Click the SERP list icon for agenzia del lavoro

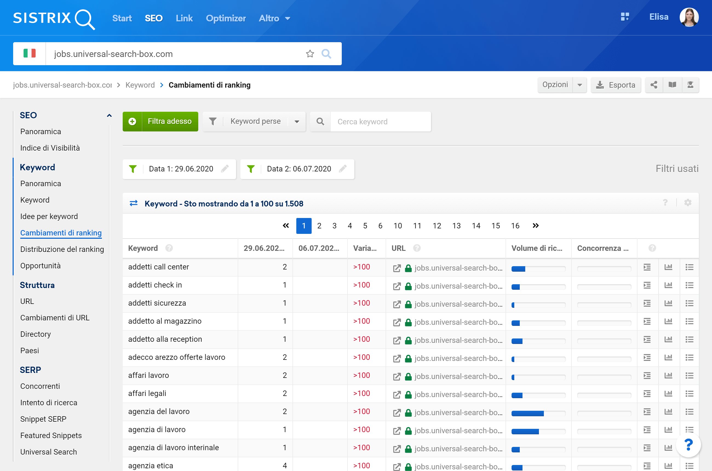tap(647, 412)
